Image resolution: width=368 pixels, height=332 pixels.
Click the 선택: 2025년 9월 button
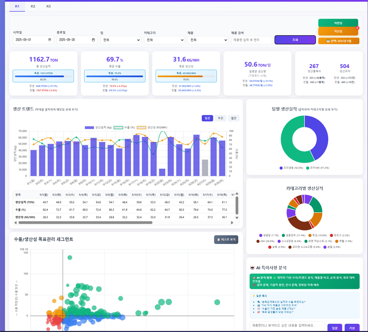coord(338,41)
